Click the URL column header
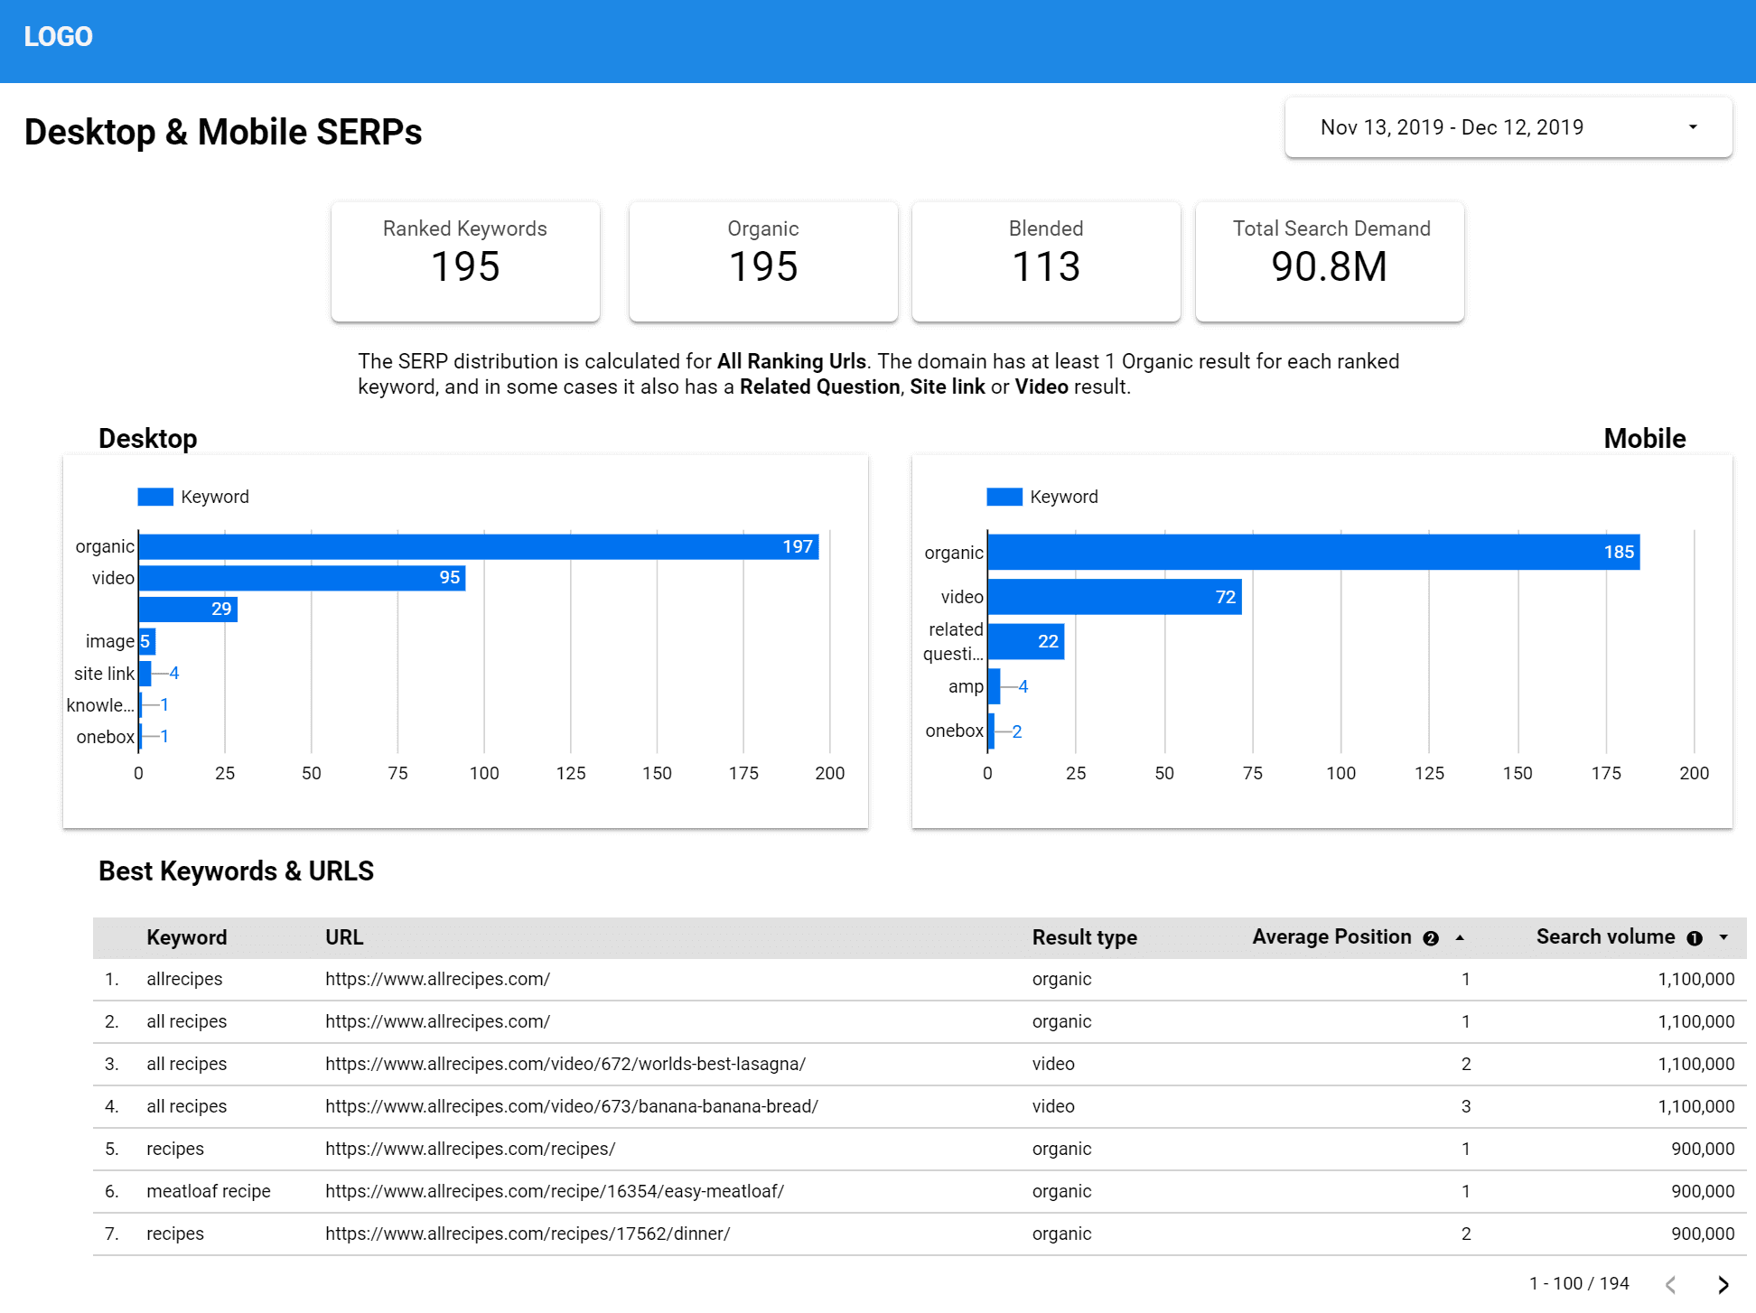1756x1313 pixels. point(344,937)
